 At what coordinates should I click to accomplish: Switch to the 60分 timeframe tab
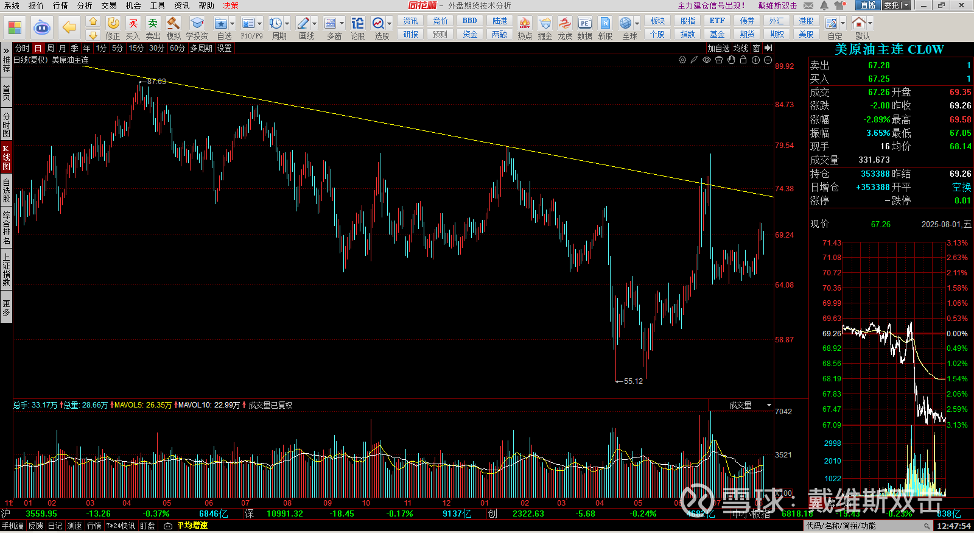(177, 48)
